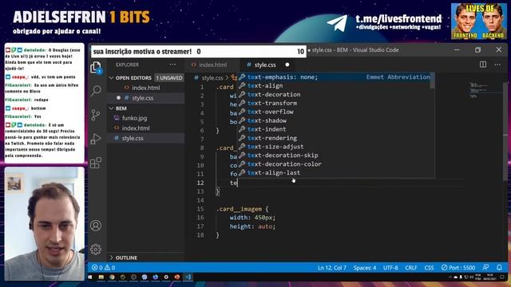Open editor More Actions ellipsis
This screenshot has width=511, height=287.
497,65
